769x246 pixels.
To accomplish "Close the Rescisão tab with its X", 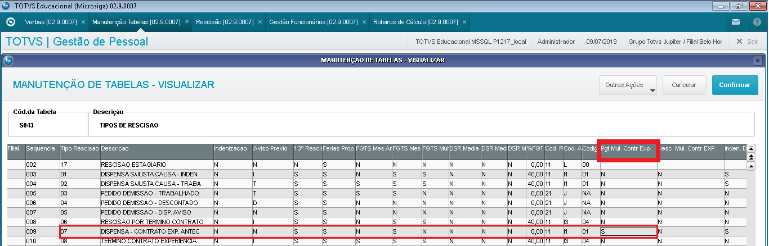I will (x=260, y=22).
